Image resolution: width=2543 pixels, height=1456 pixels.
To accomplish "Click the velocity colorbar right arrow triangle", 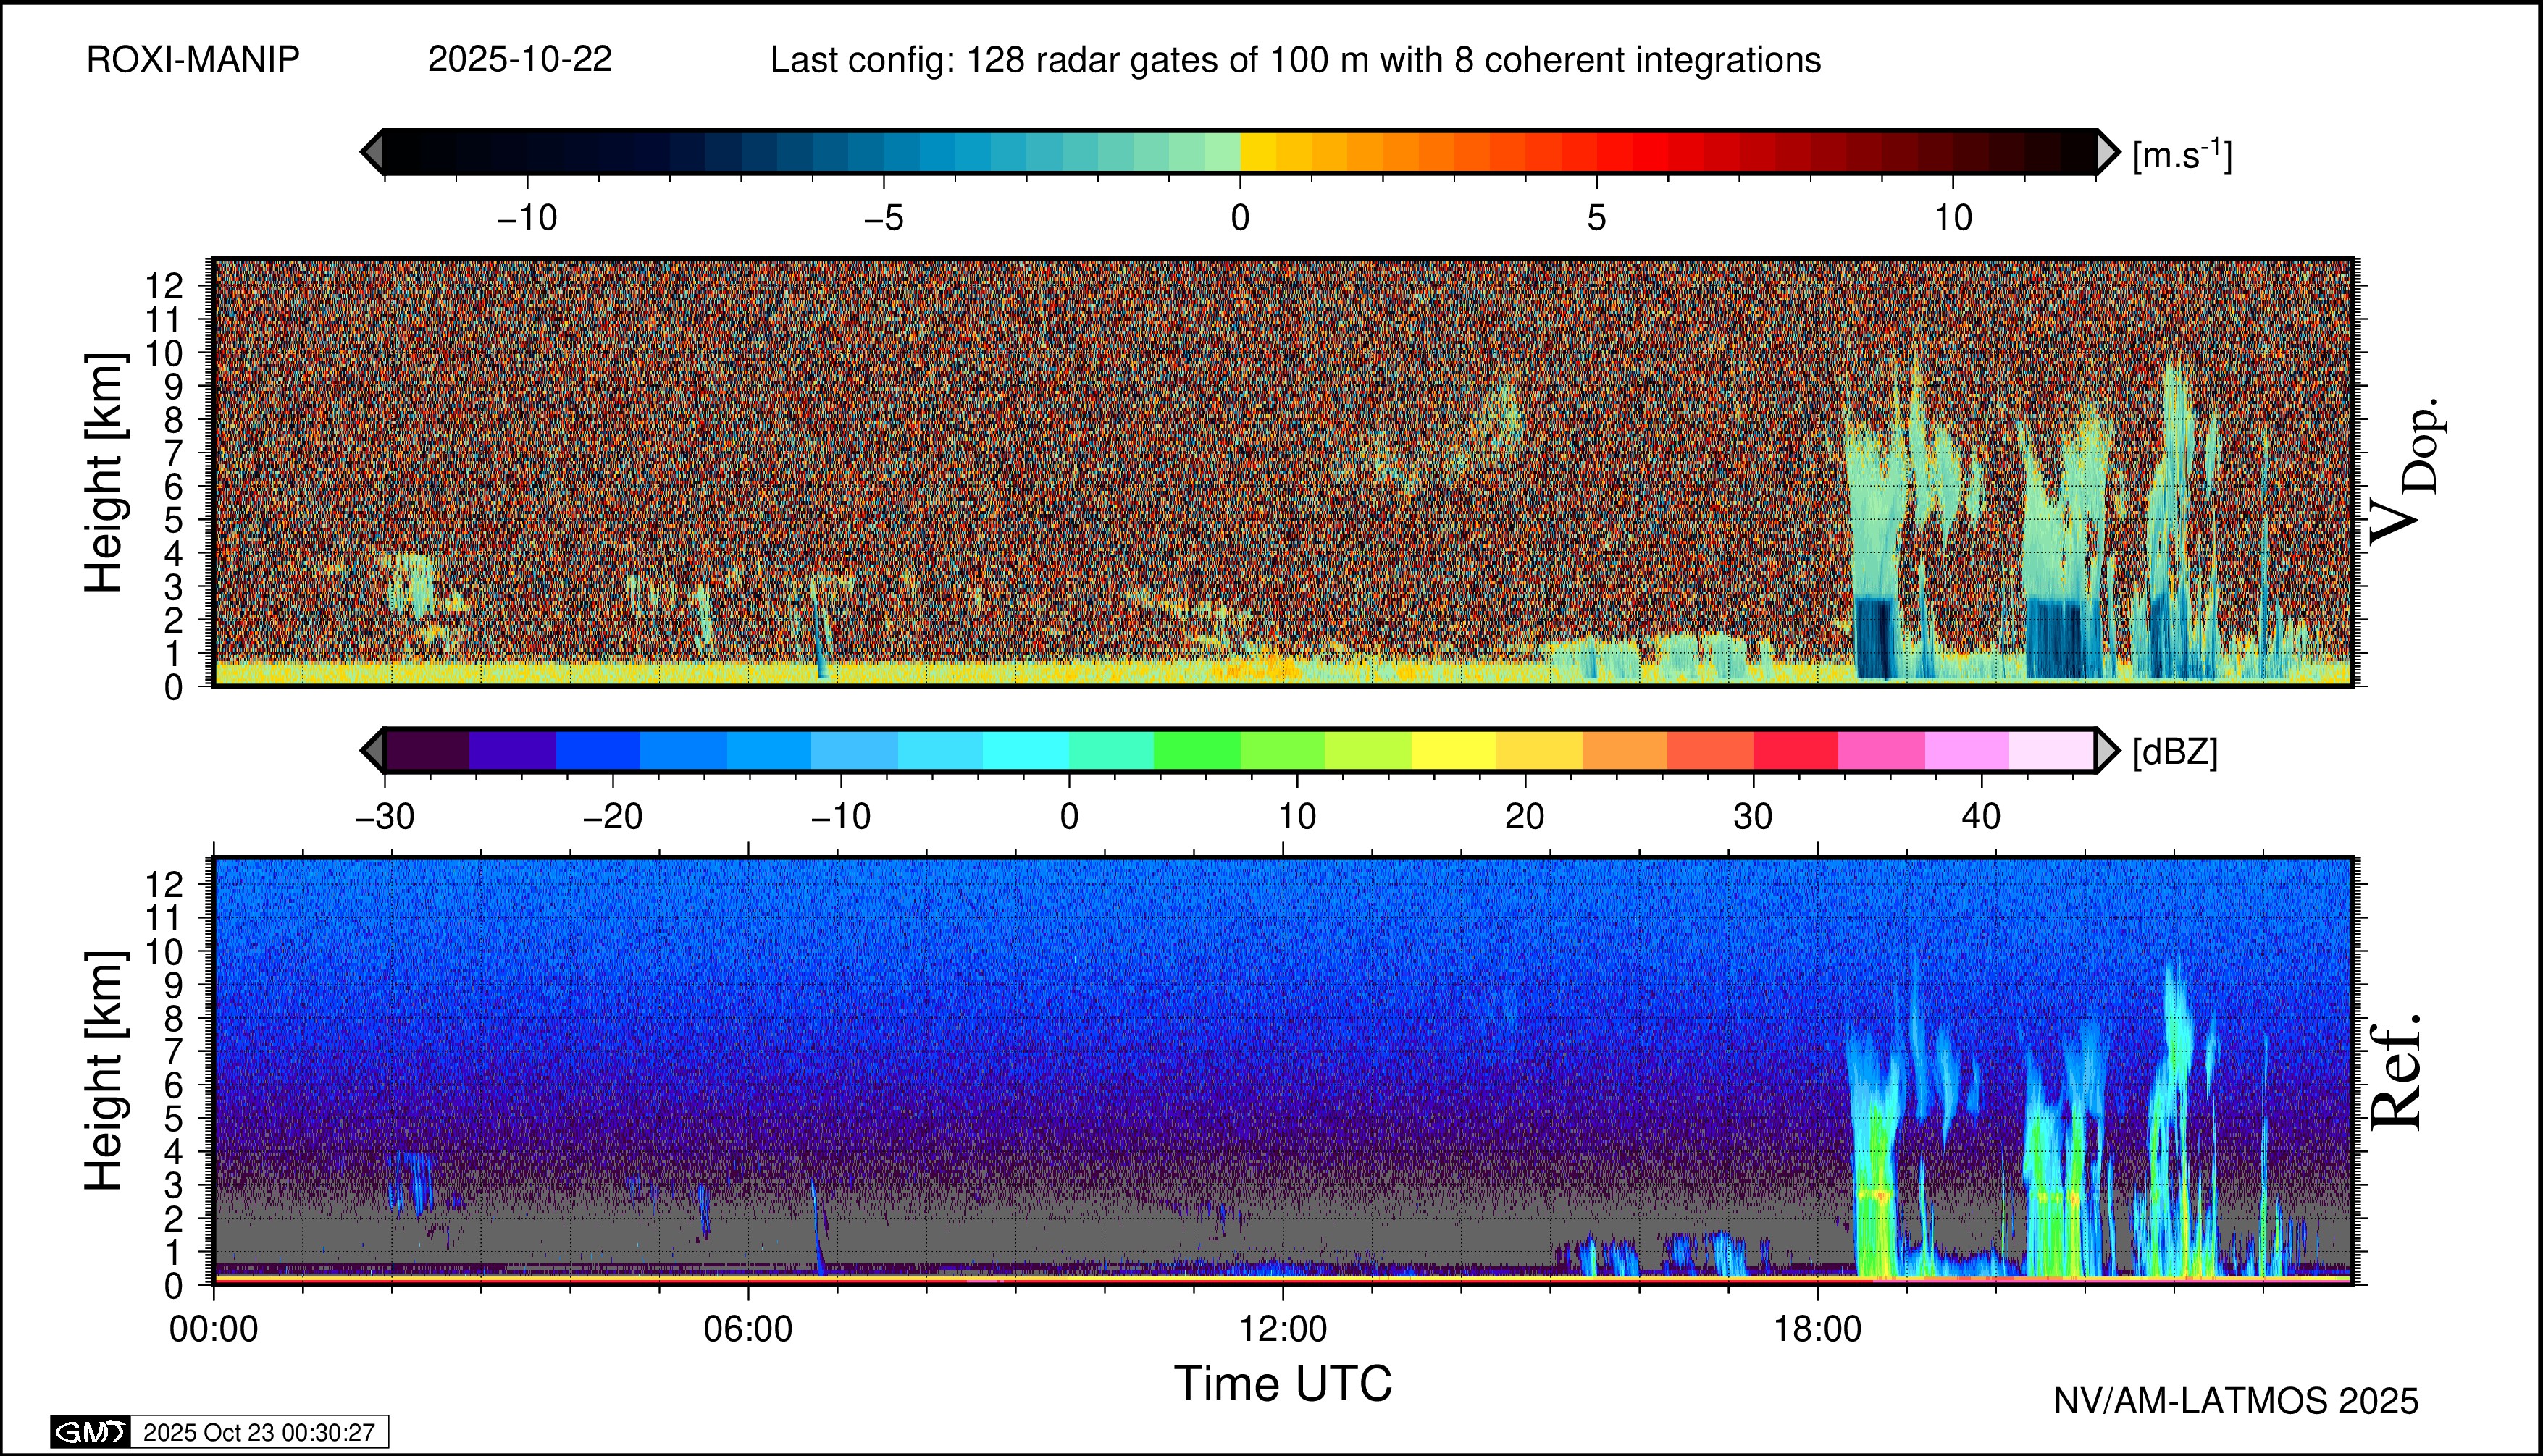I will [2108, 152].
